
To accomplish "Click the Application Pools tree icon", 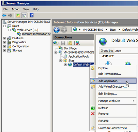I will pyautogui.click(x=65, y=56).
